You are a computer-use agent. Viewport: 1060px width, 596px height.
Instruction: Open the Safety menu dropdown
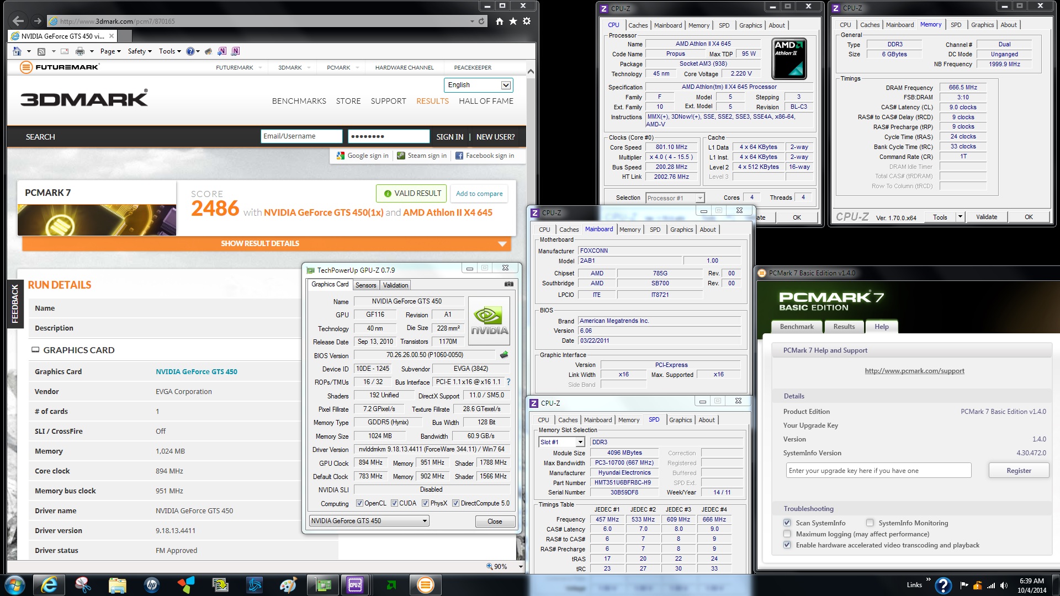(x=140, y=51)
